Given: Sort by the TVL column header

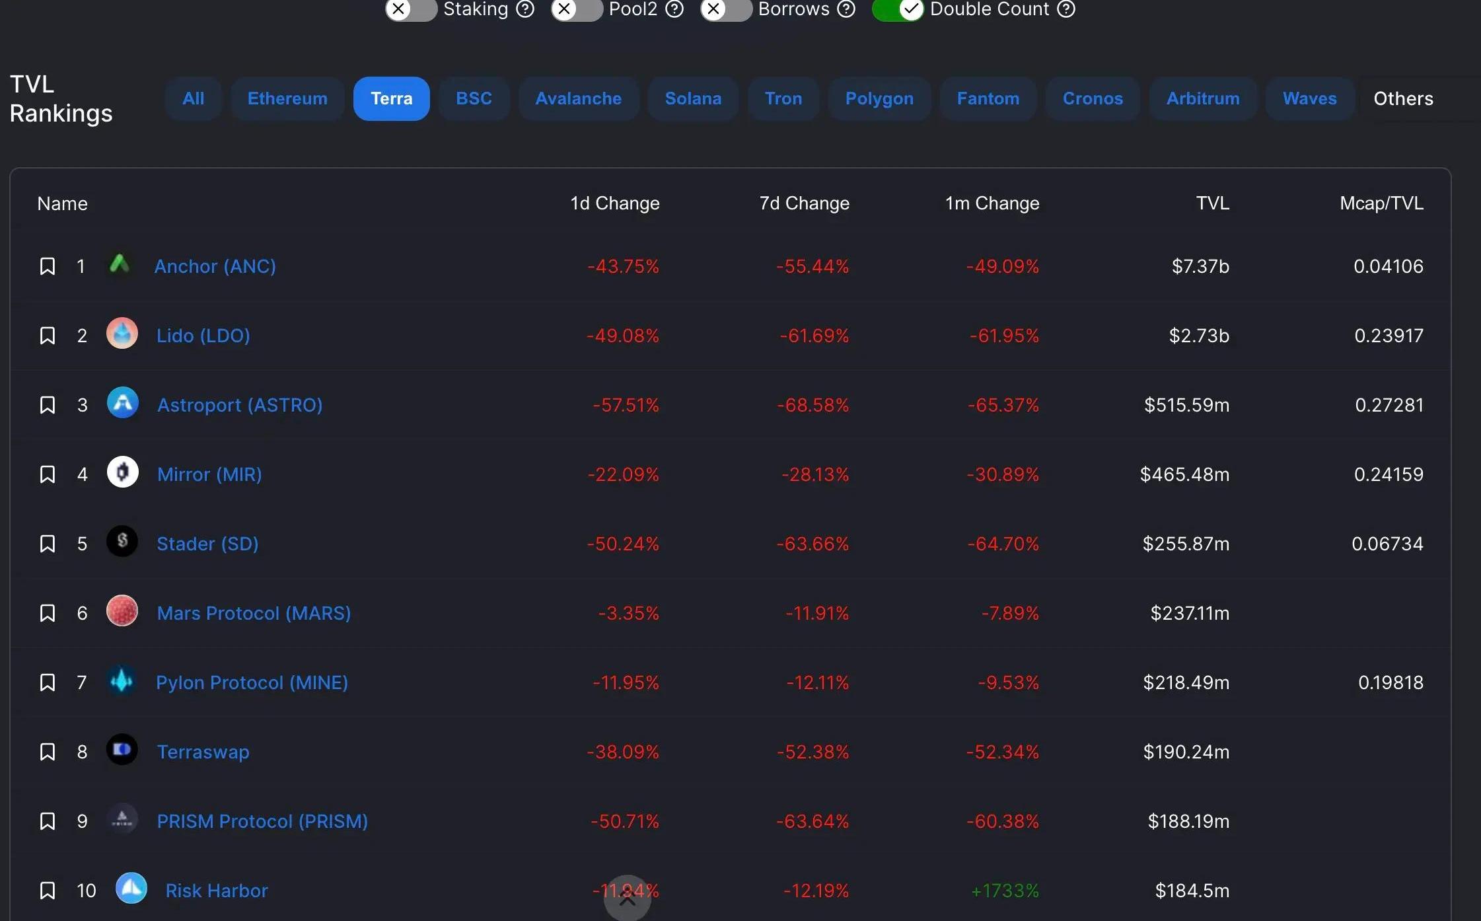Looking at the screenshot, I should click(1213, 203).
